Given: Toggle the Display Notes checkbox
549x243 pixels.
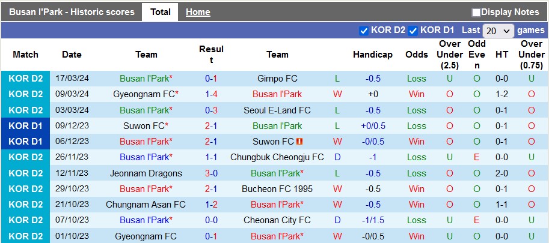Looking at the screenshot, I should point(476,13).
